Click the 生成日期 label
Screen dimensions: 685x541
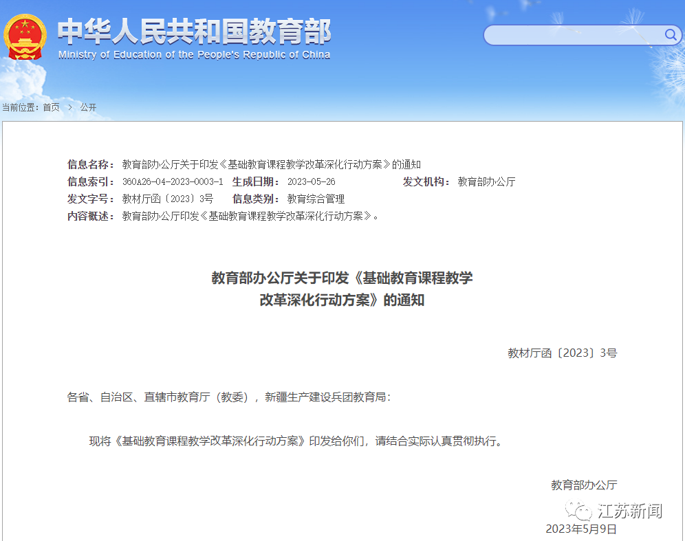tap(256, 181)
